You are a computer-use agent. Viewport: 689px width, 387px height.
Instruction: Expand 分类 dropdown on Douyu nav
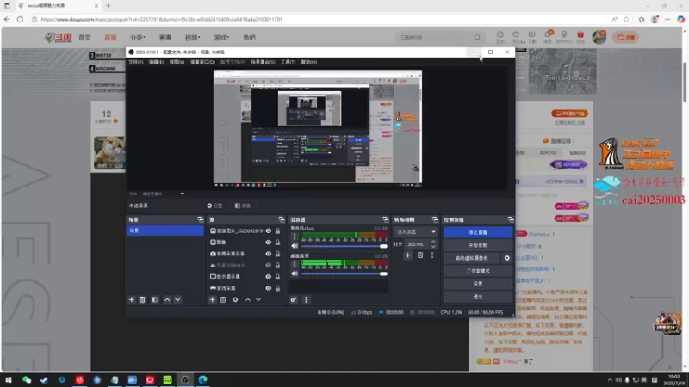pyautogui.click(x=138, y=38)
